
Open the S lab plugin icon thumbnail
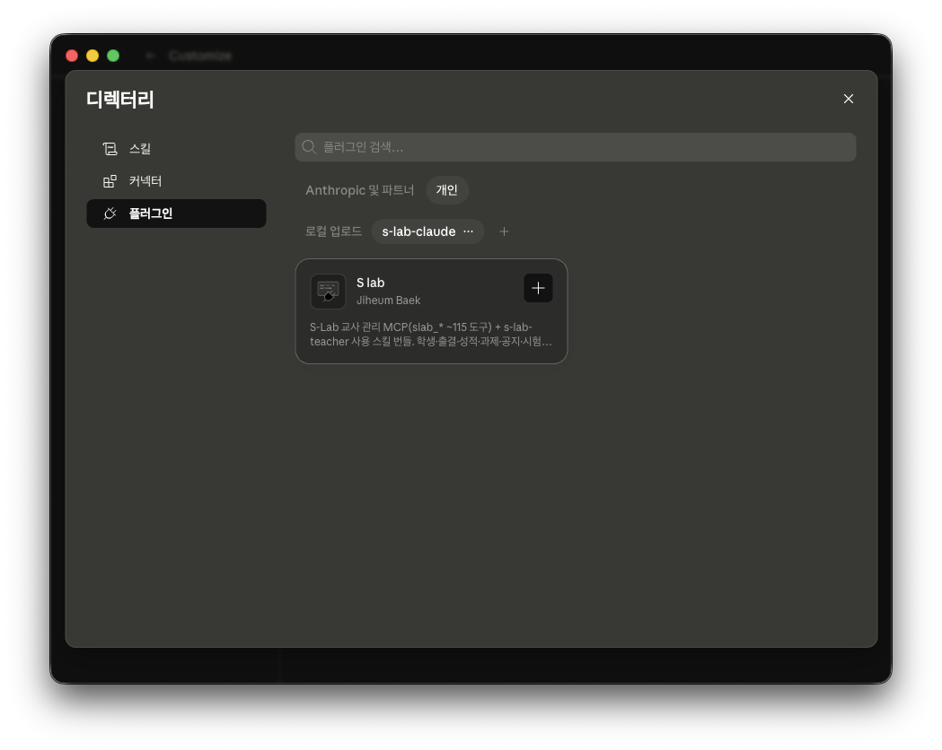[x=328, y=292]
